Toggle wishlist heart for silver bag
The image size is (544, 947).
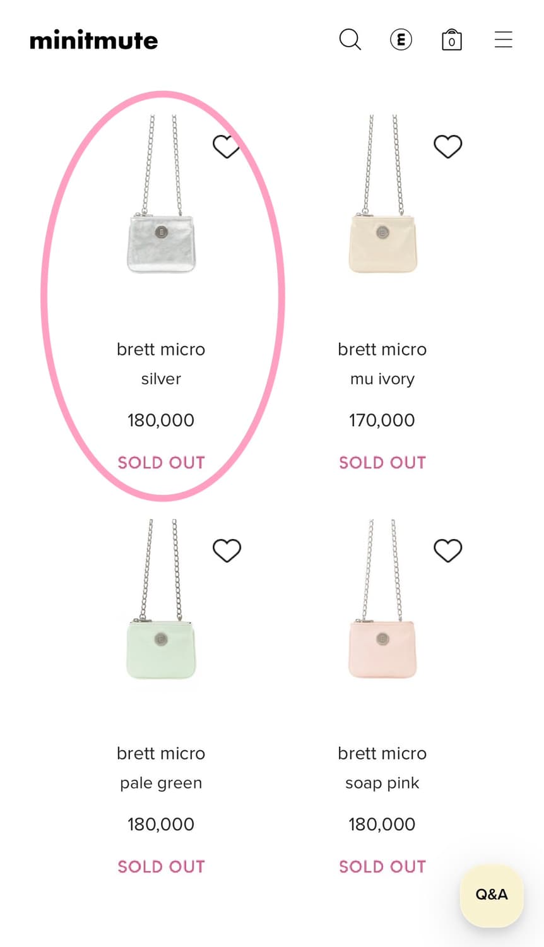click(x=226, y=146)
